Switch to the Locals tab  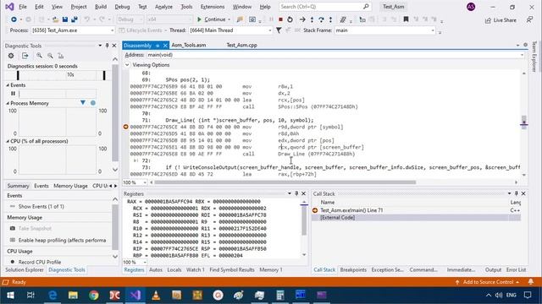tap(174, 270)
